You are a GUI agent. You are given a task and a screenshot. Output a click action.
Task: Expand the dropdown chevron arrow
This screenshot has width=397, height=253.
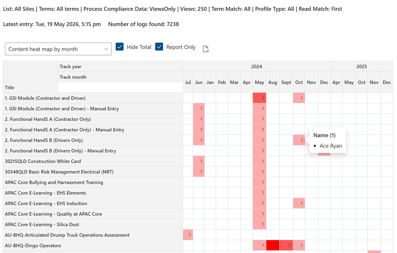[x=106, y=49]
